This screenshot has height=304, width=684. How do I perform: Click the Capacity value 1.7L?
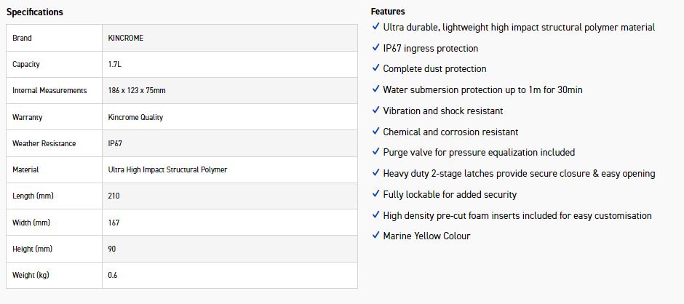point(115,64)
